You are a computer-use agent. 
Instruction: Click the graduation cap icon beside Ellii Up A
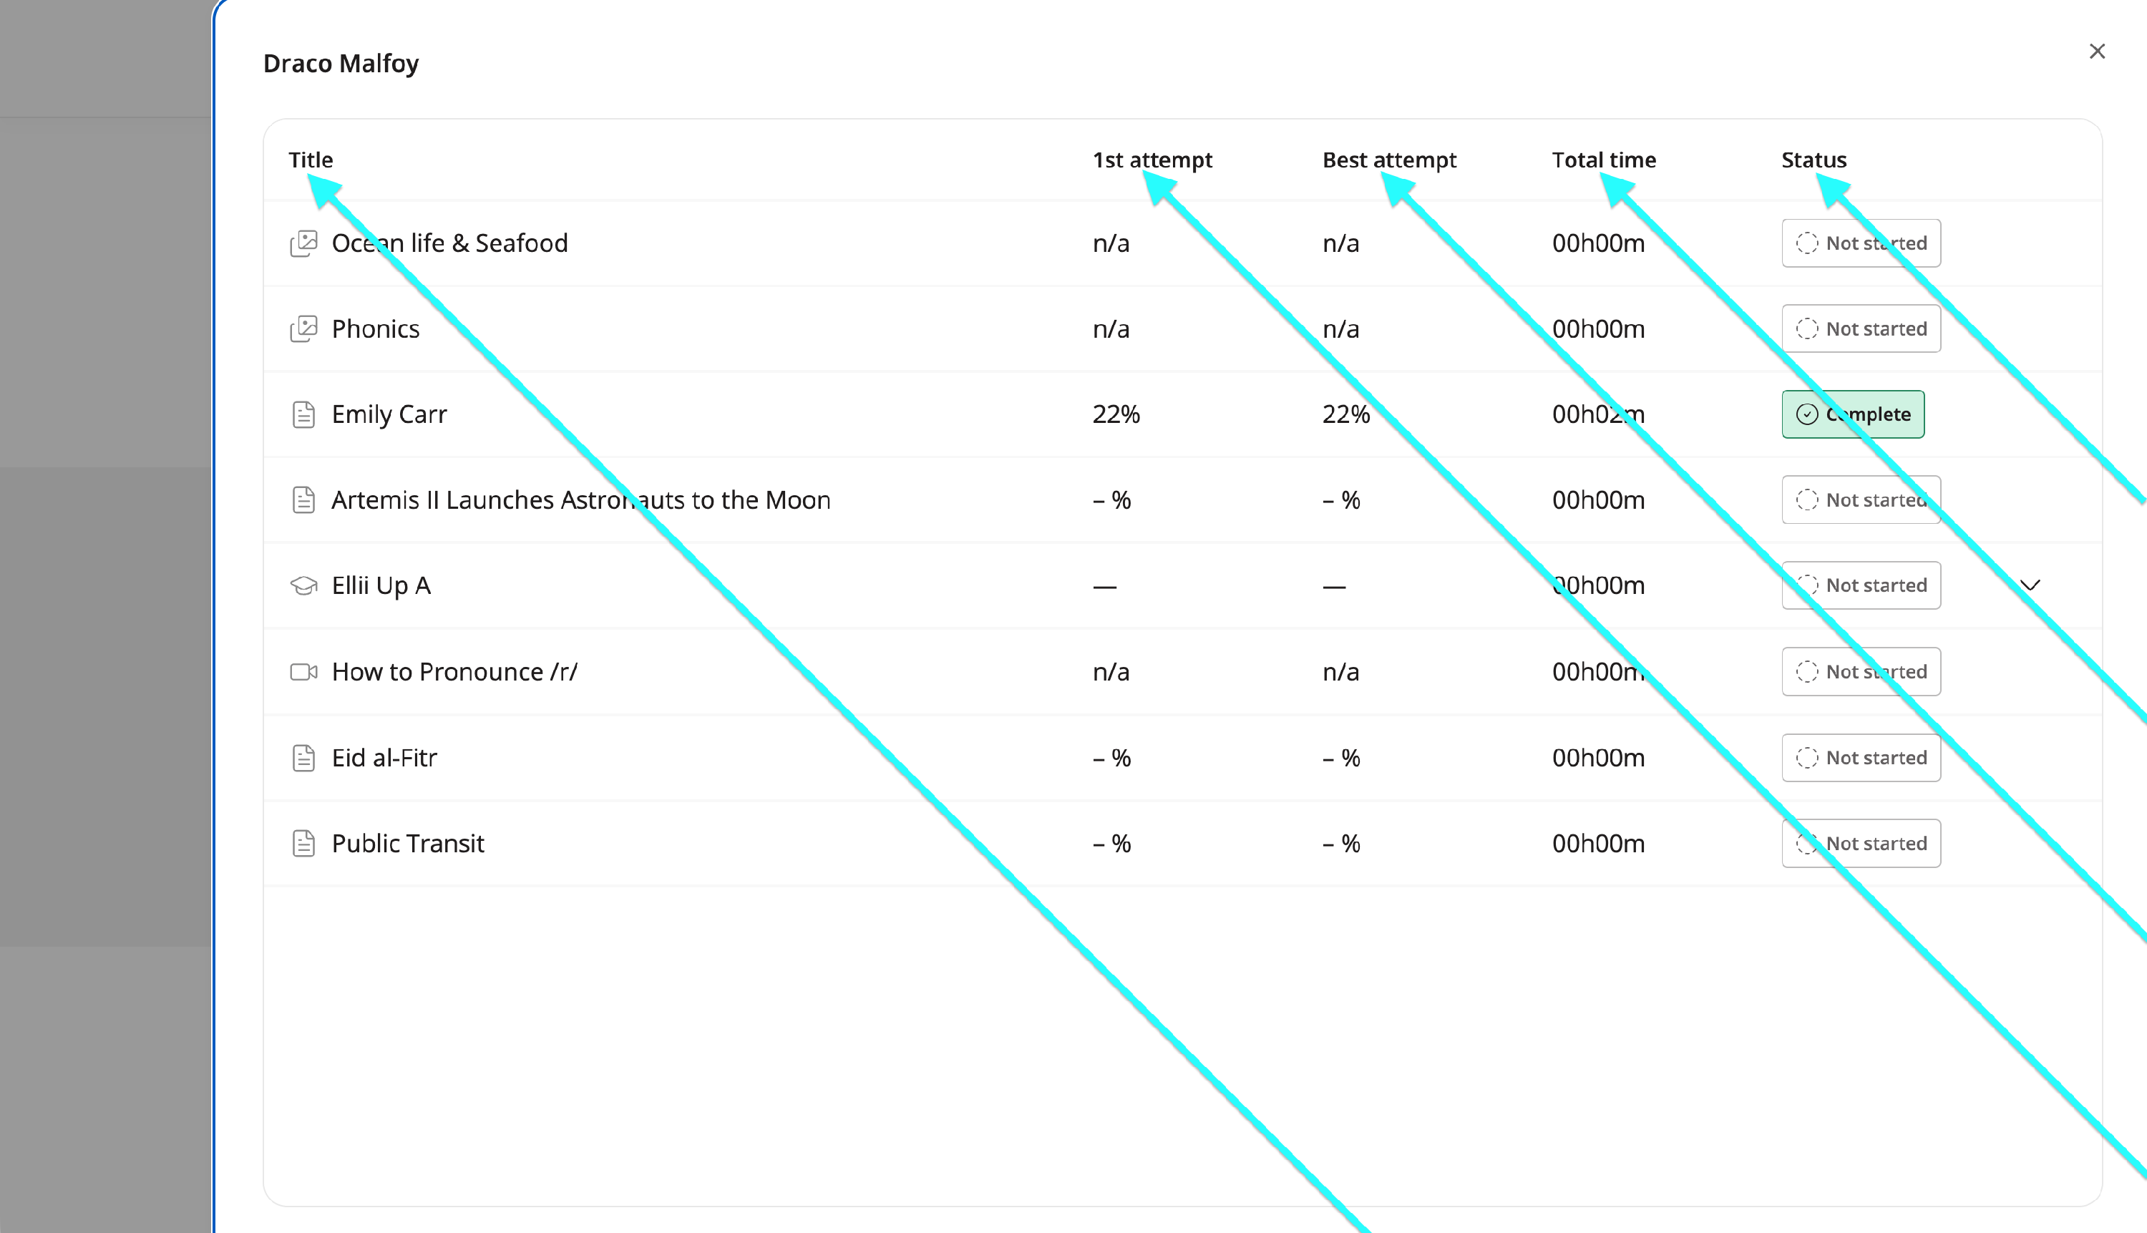pyautogui.click(x=303, y=586)
